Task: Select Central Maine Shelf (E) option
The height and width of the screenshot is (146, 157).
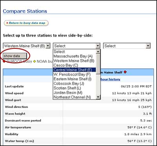Action: [75, 70]
